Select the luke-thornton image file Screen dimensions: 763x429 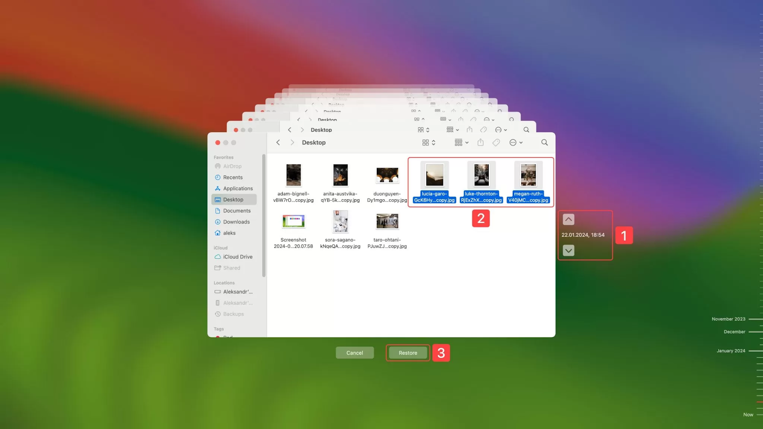481,183
